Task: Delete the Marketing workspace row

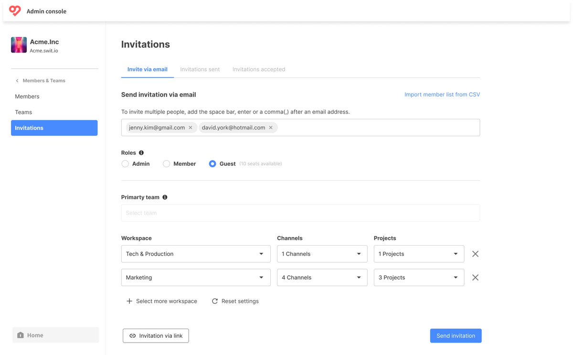Action: (x=475, y=278)
